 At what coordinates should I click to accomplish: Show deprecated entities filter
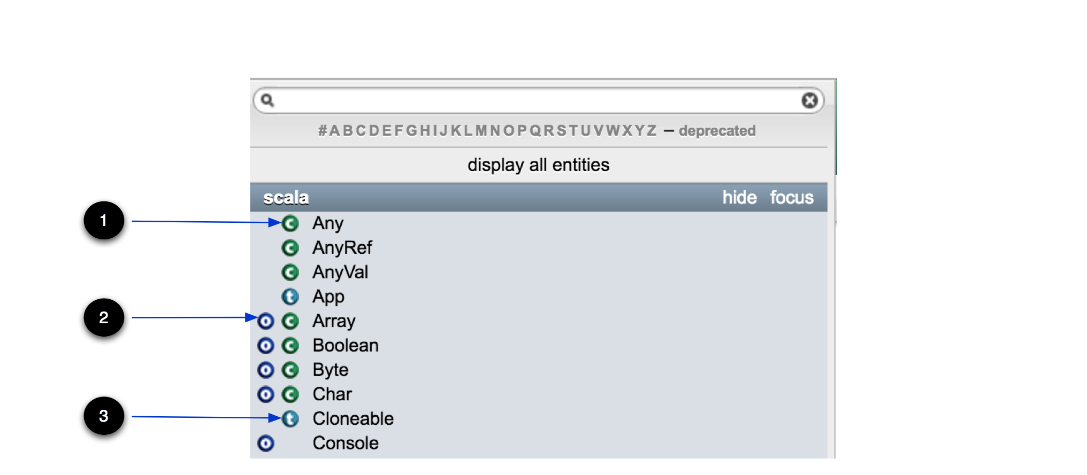point(717,131)
